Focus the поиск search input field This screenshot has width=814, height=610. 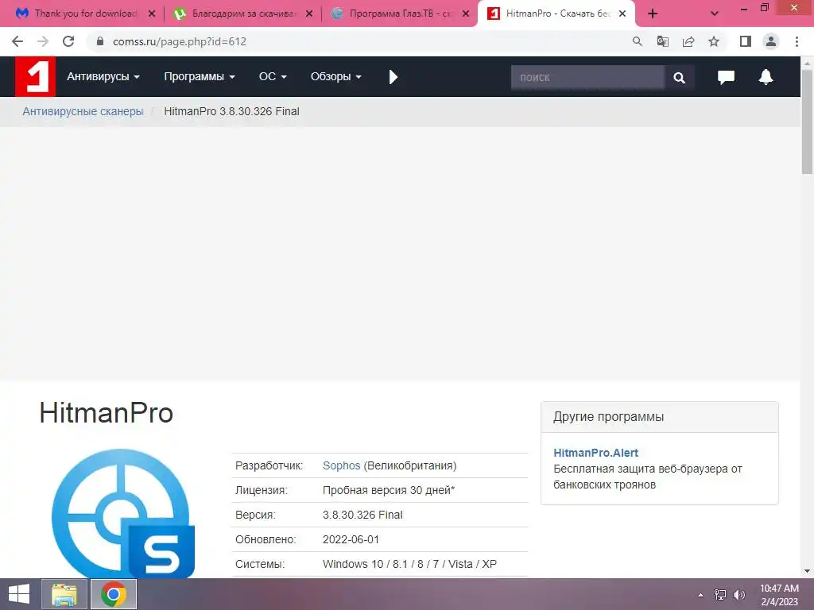[587, 77]
